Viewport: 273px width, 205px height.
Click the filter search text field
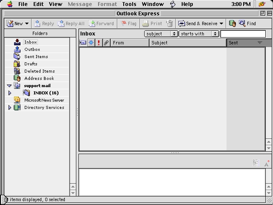click(x=243, y=34)
